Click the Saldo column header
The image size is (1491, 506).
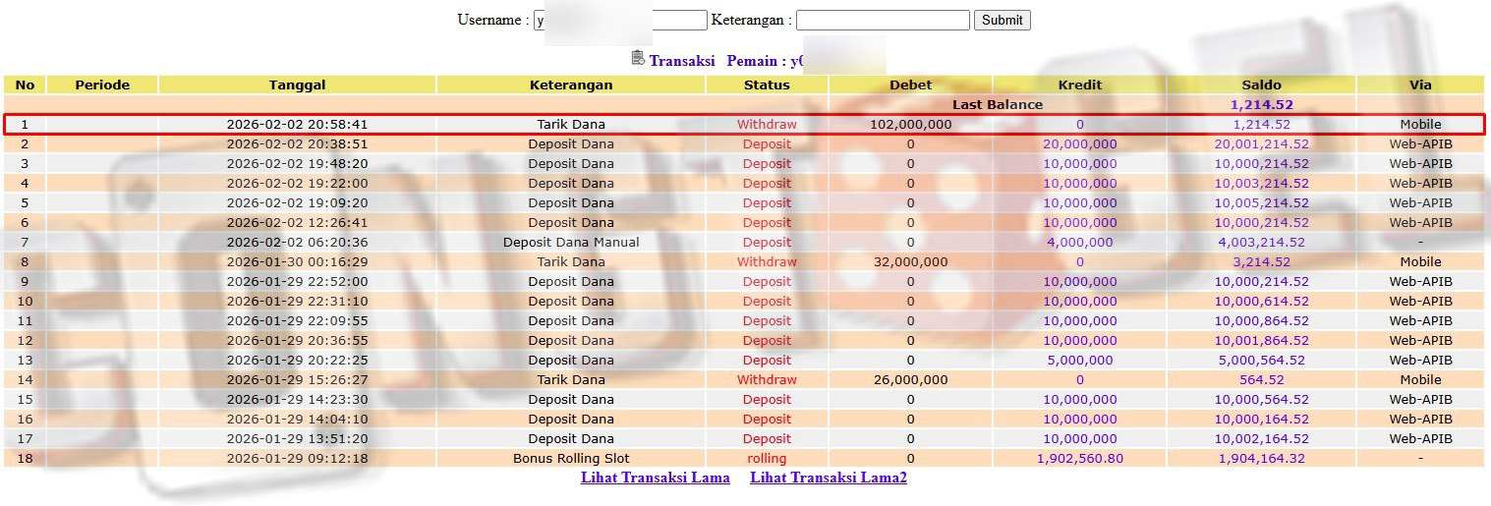pyautogui.click(x=1261, y=84)
